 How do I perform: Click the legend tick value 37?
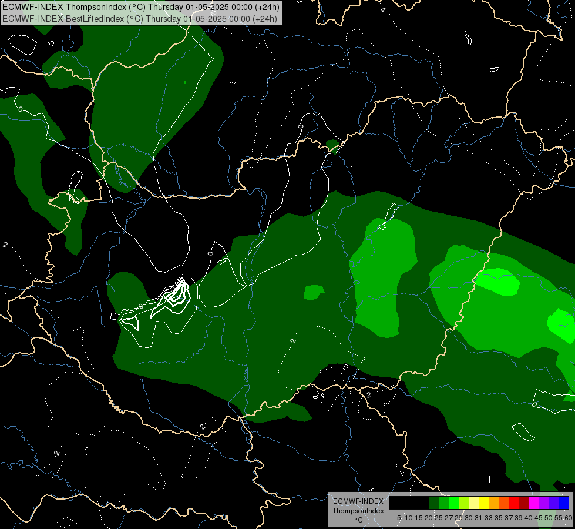point(509,518)
